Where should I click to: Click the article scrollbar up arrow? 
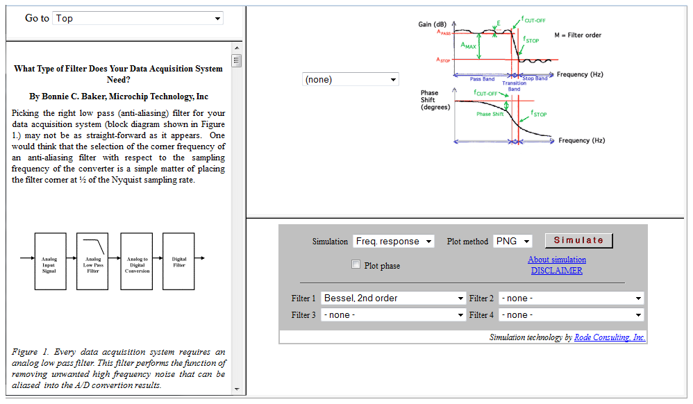[x=237, y=48]
